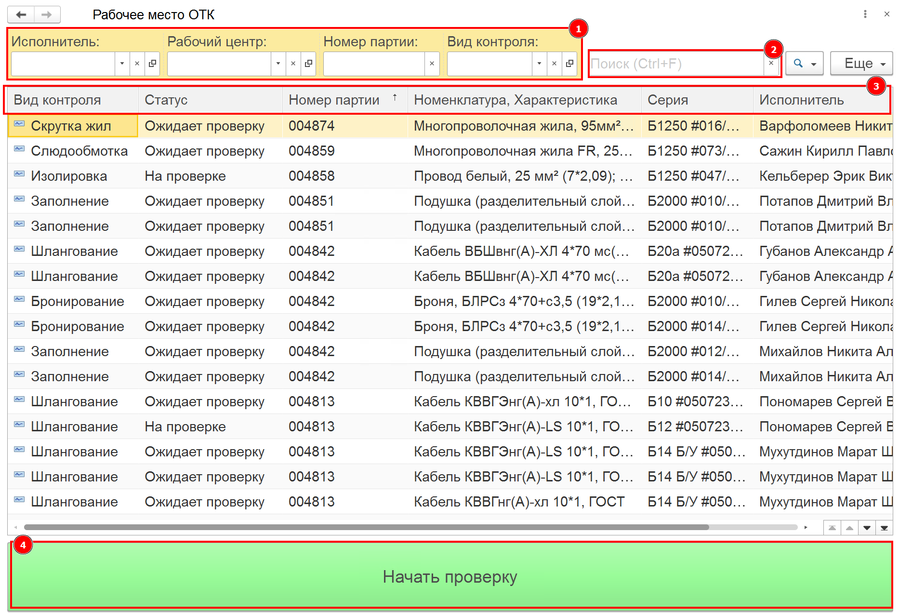Screen dimensions: 899x613
Task: Click На проверке status in Изолировка row
Action: (x=211, y=176)
